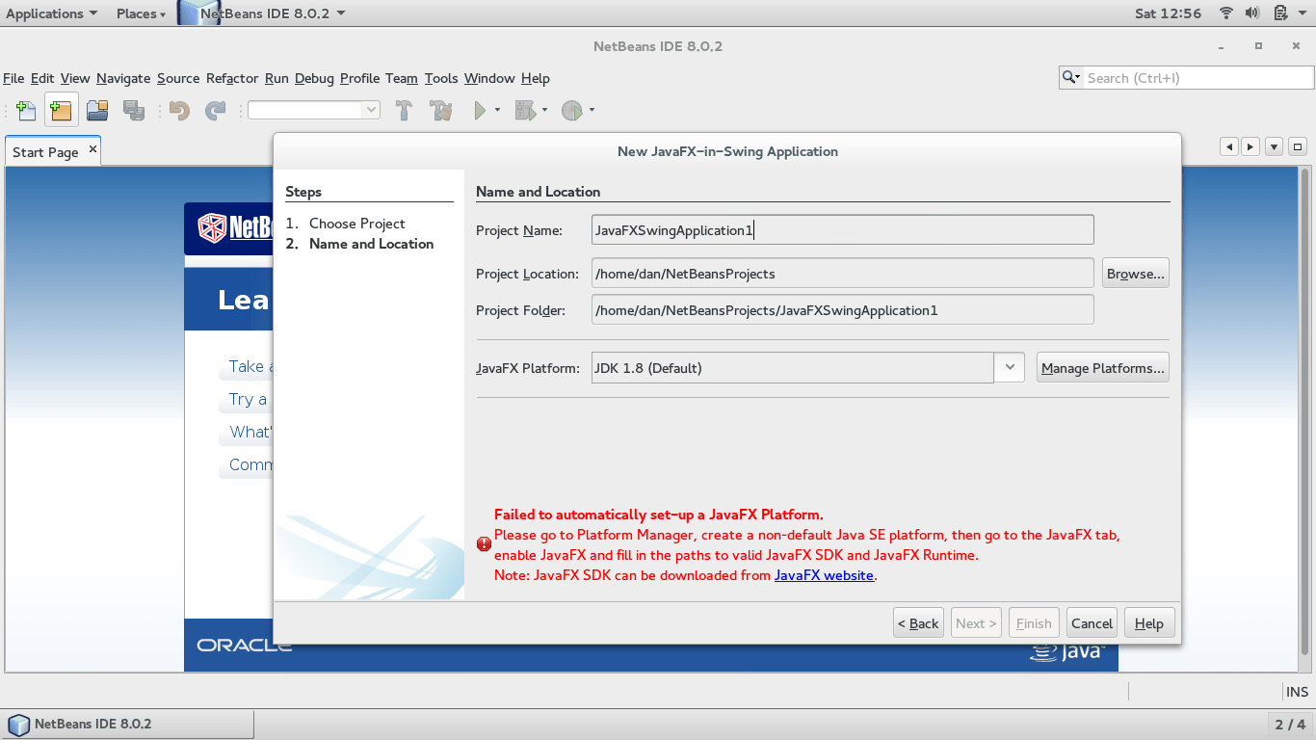Click the volume speaker icon

[1252, 13]
